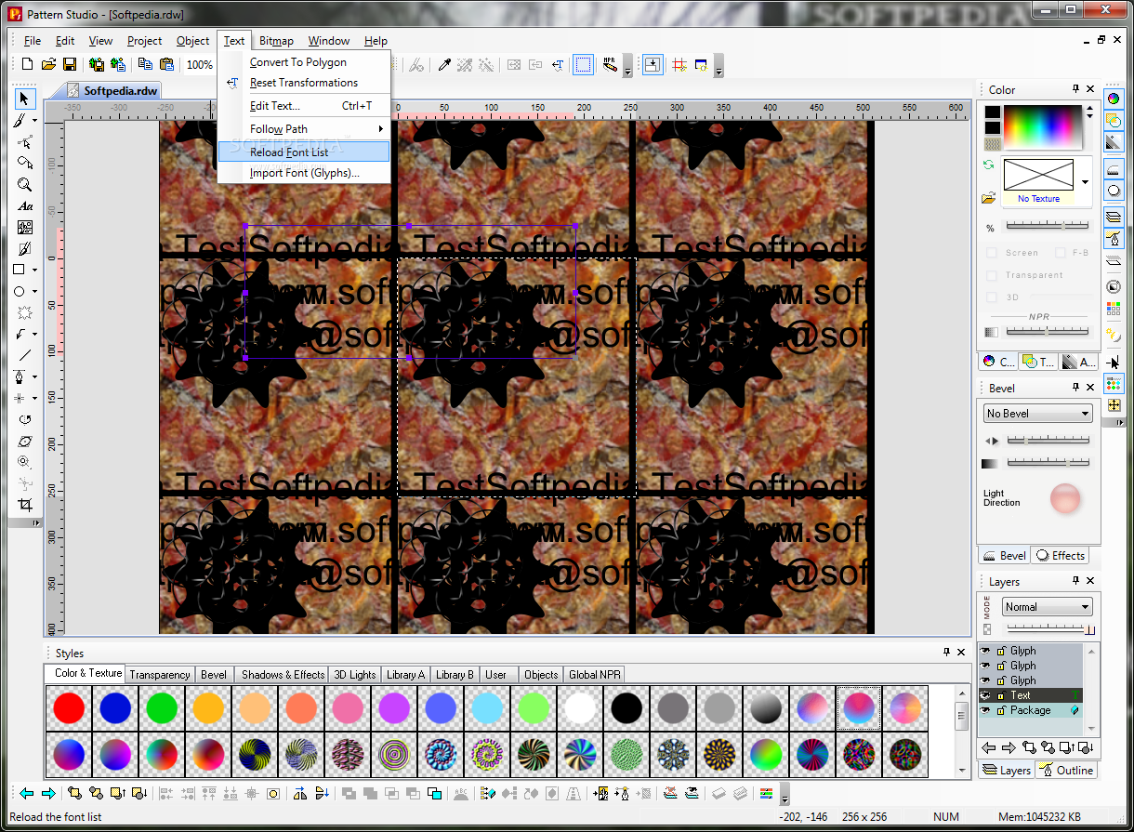Viewport: 1134px width, 832px height.
Task: Switch to Shadows & Effects tab
Action: [x=283, y=675]
